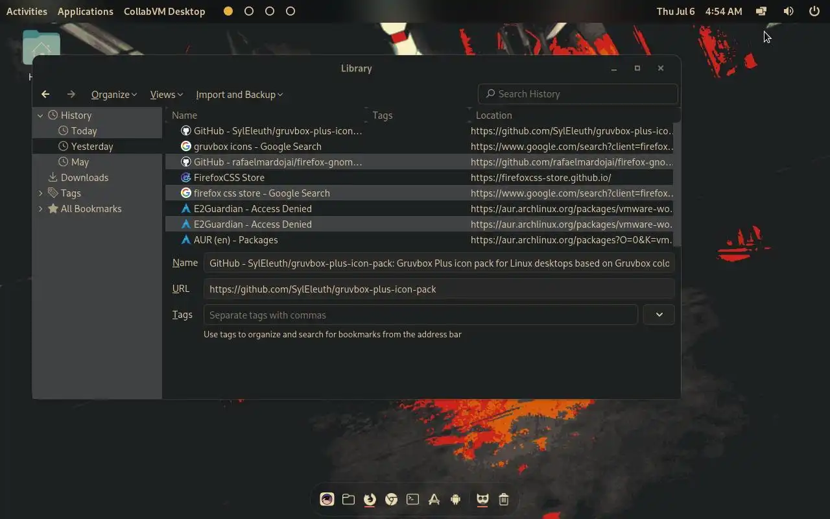Maximize the Library window
The image size is (830, 519).
pos(637,68)
